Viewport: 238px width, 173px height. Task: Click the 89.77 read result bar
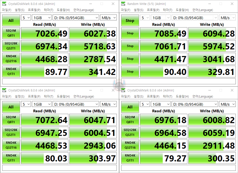(x=45, y=71)
